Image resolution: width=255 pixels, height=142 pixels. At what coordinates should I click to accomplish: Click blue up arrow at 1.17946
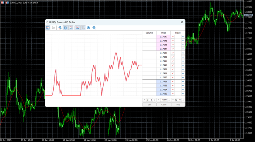click(x=183, y=41)
